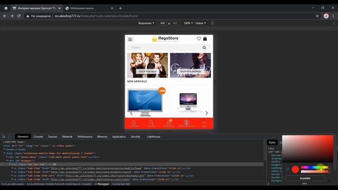Click the inspect element picker icon

tap(4, 137)
